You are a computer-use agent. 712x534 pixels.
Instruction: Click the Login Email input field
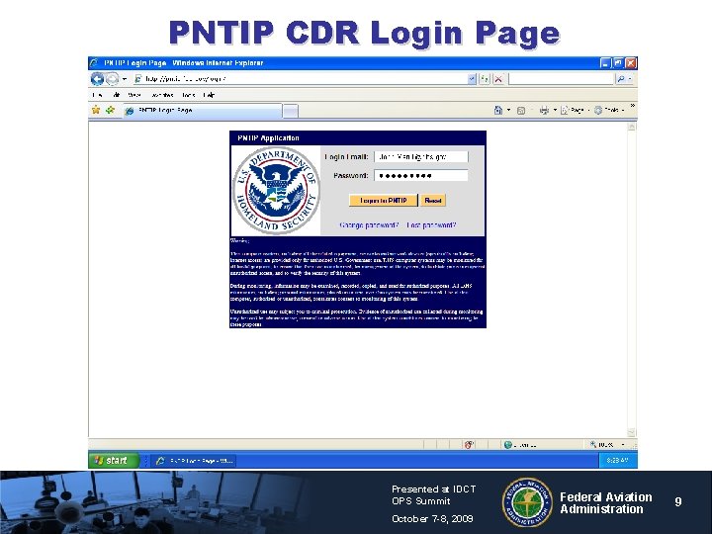coord(421,156)
